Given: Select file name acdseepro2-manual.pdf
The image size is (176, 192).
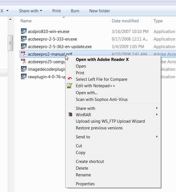Looking at the screenshot, I should coord(50,54).
